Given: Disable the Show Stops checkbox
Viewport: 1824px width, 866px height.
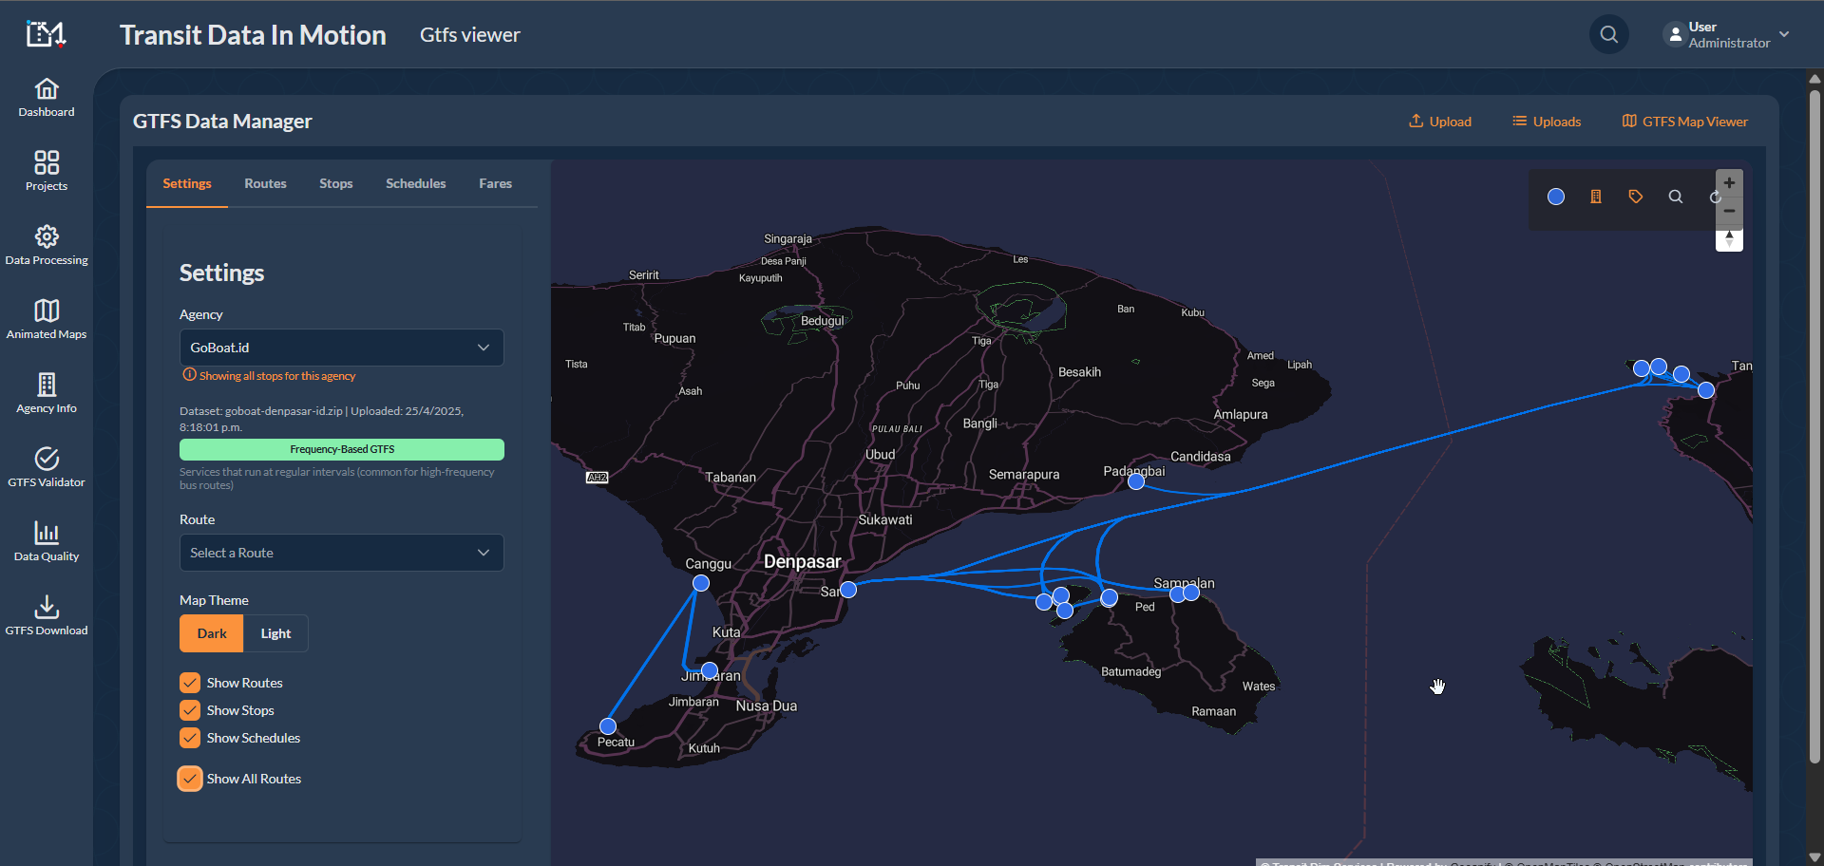Looking at the screenshot, I should (189, 709).
